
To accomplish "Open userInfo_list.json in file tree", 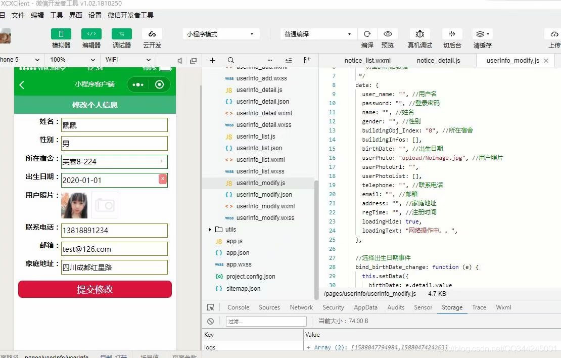I will pos(259,148).
